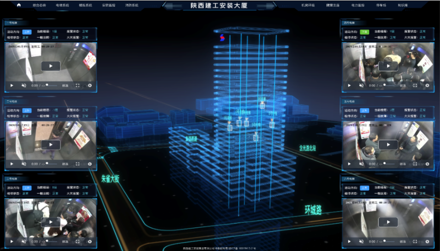Start 三号电梯 video with center play button
Viewport: 440px width, 251px height.
click(x=51, y=222)
